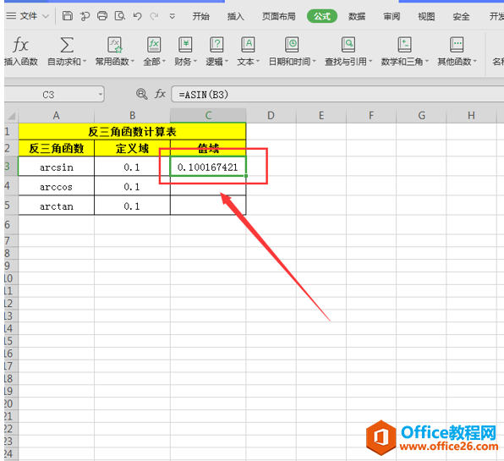This screenshot has width=504, height=461.
Task: Open Print Preview icon
Action: (120, 16)
